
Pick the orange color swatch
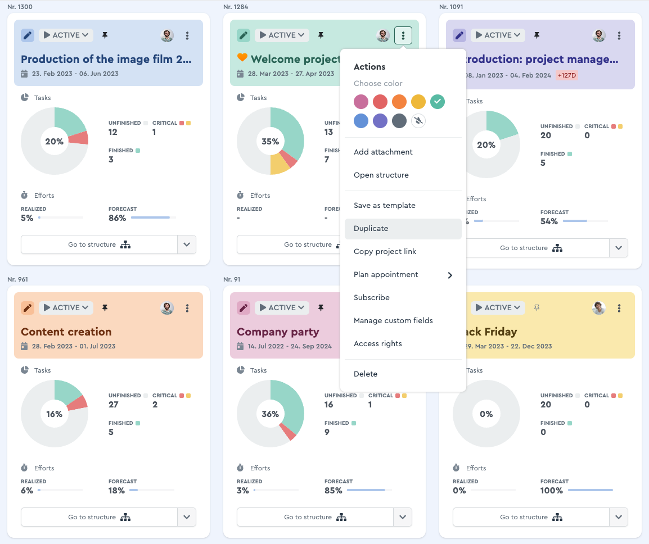(399, 102)
